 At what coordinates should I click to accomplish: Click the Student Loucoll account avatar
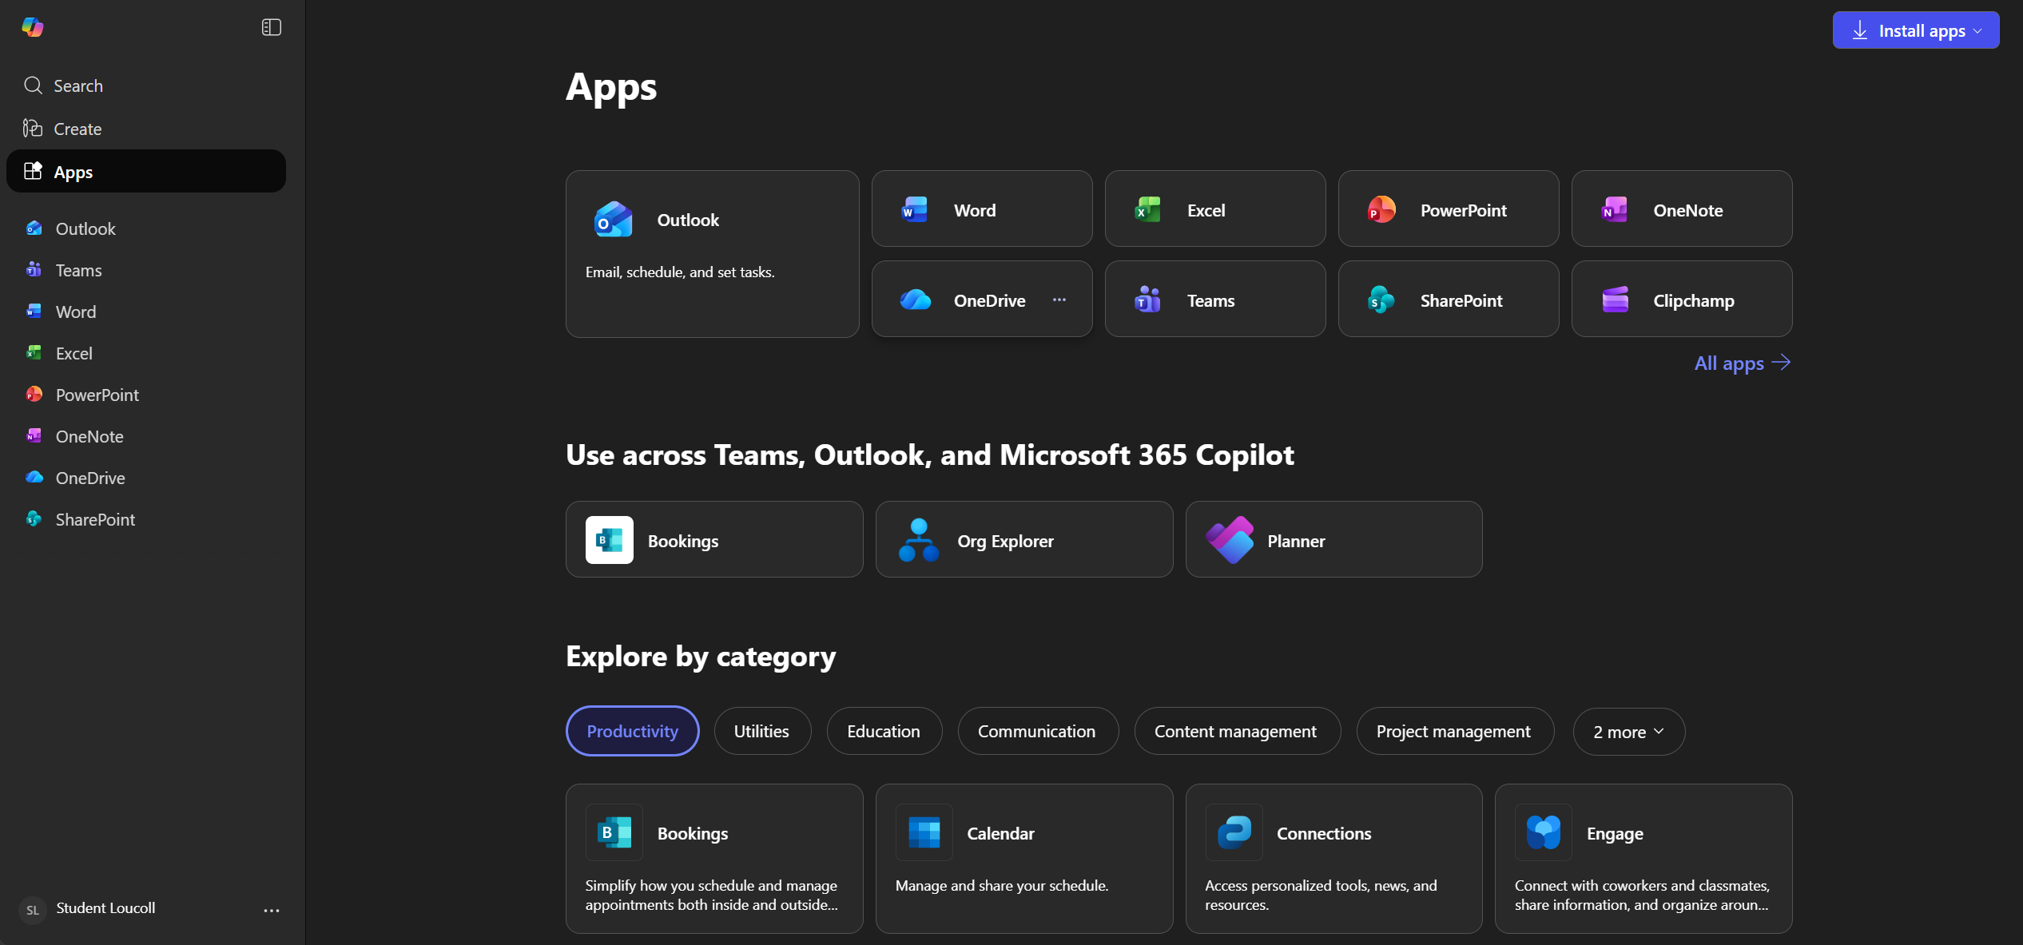pyautogui.click(x=33, y=910)
